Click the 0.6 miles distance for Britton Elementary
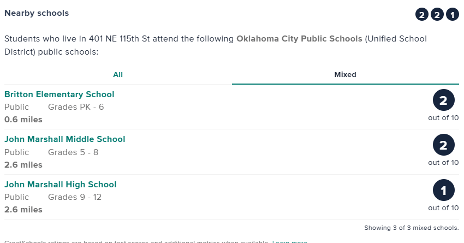The width and height of the screenshot is (464, 243). [23, 120]
